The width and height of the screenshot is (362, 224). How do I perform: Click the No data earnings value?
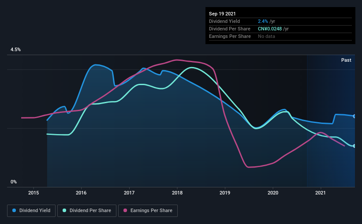(266, 36)
